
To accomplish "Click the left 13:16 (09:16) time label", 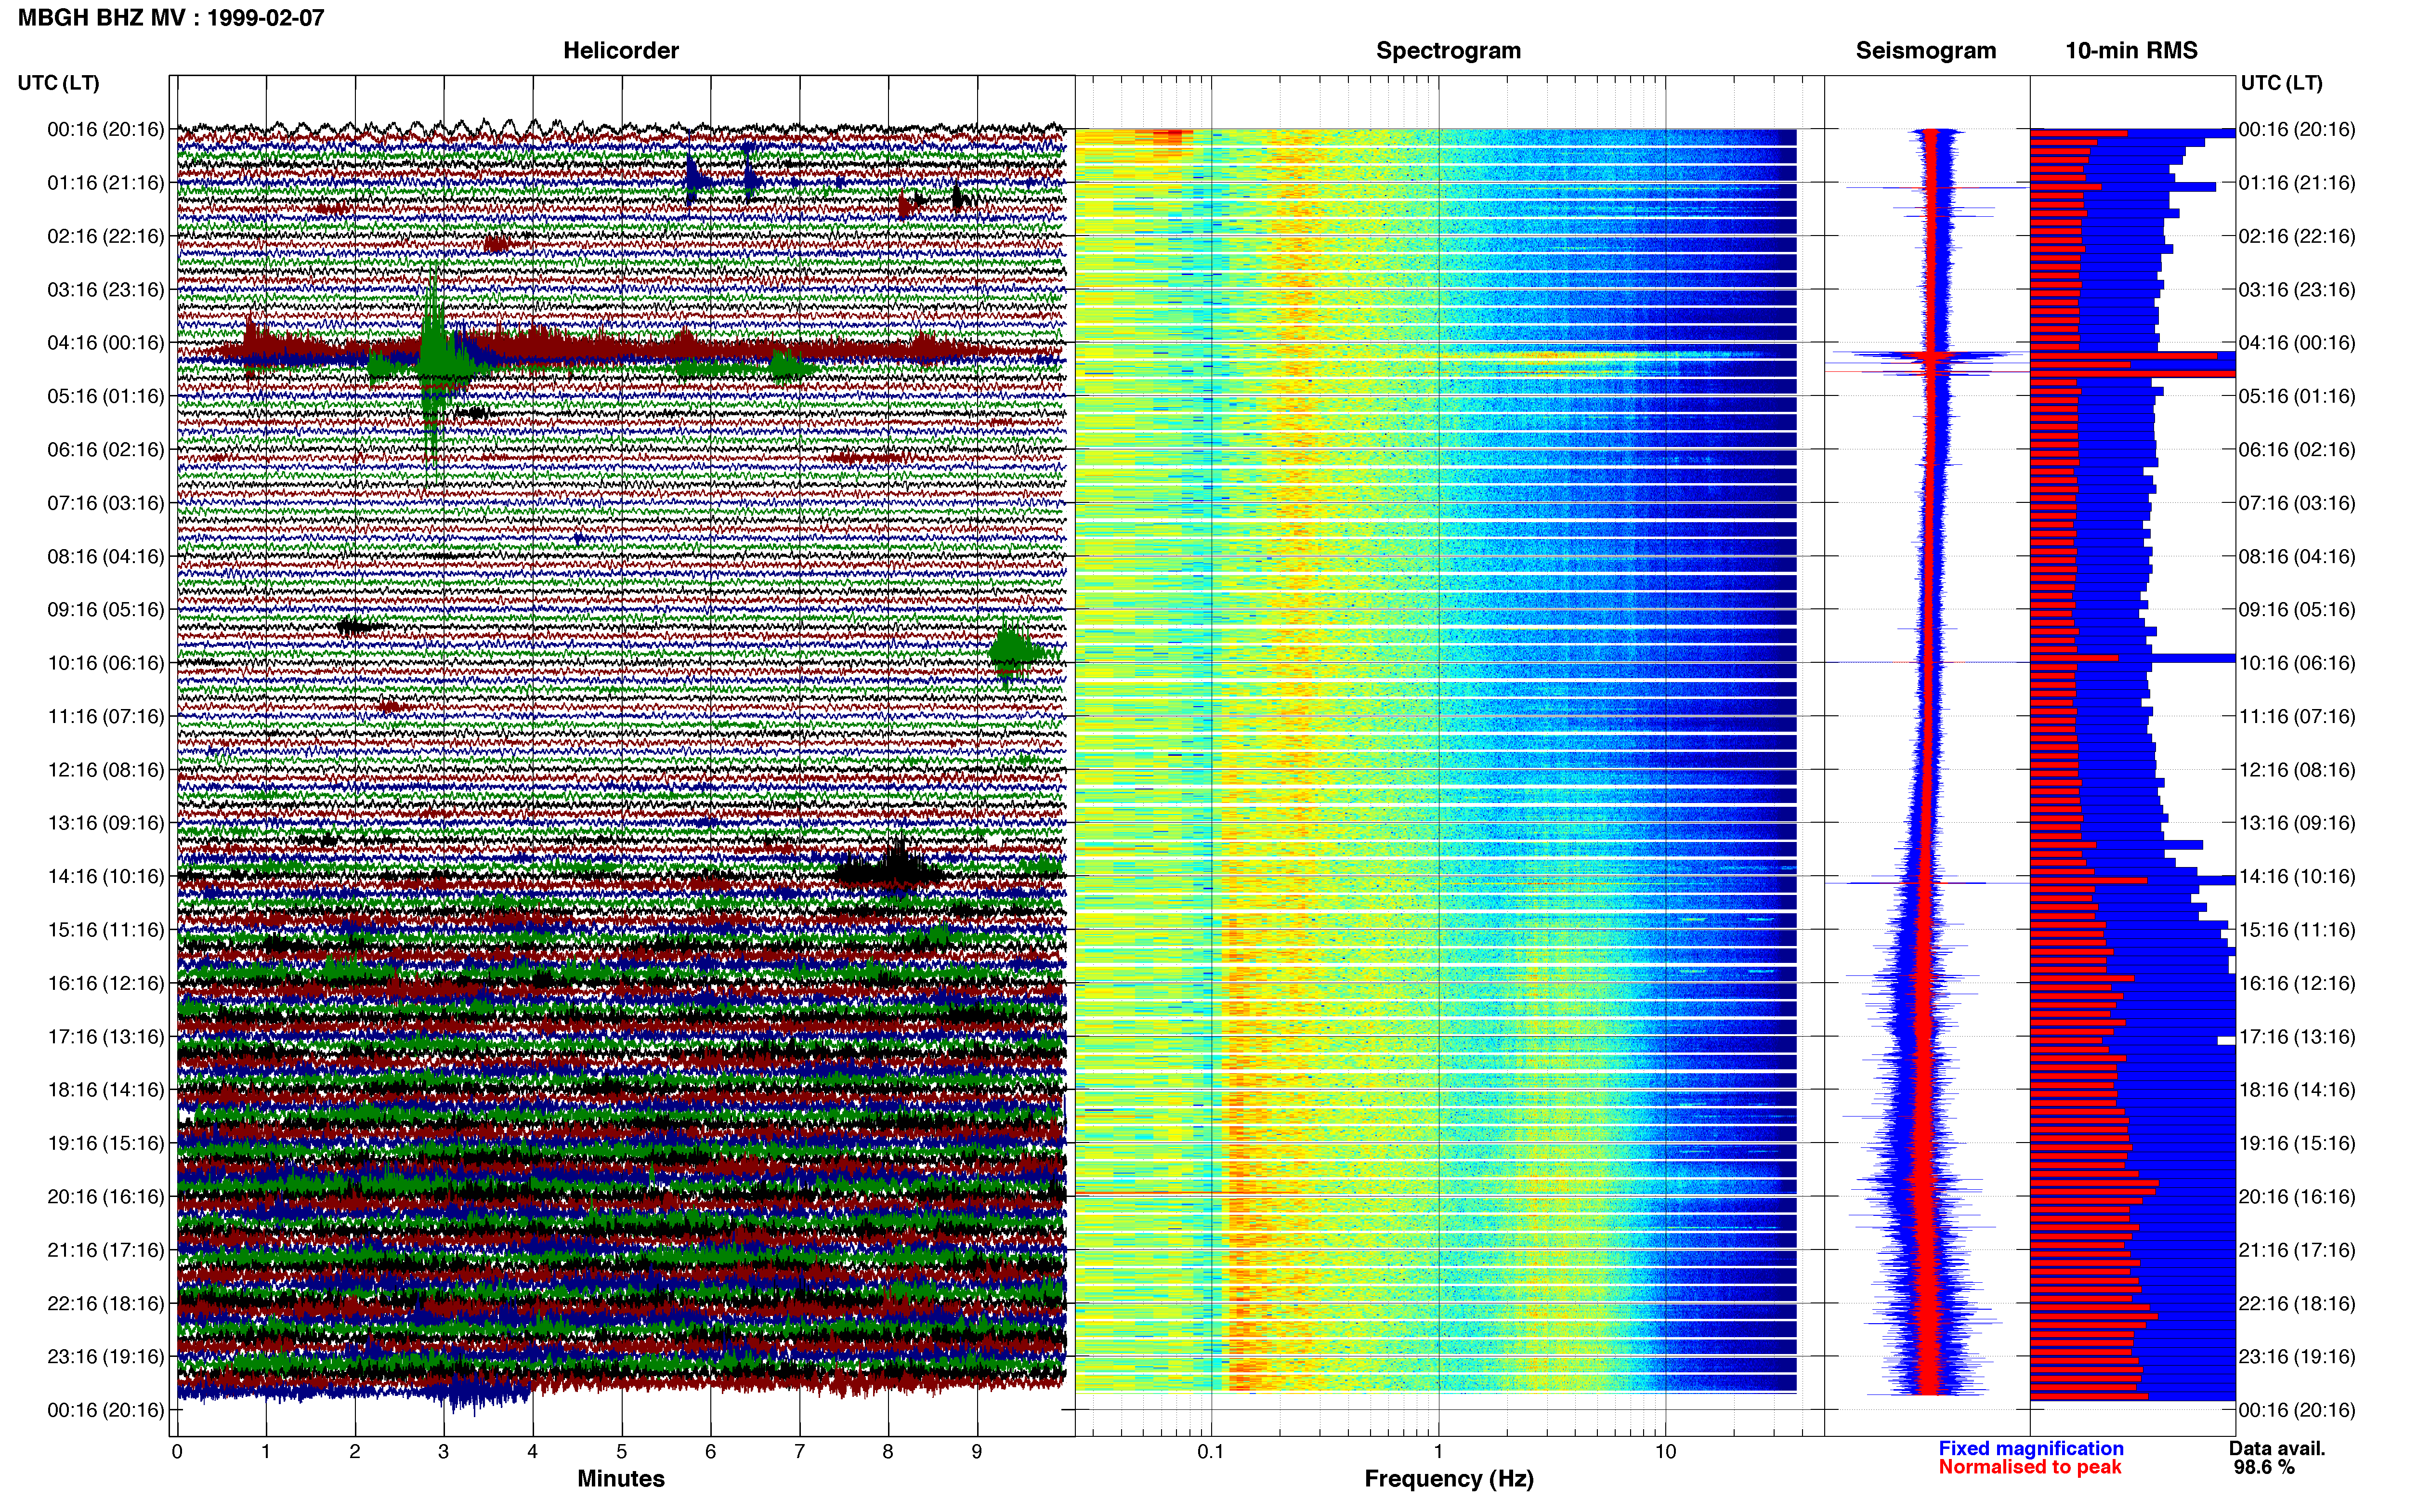I will (106, 823).
